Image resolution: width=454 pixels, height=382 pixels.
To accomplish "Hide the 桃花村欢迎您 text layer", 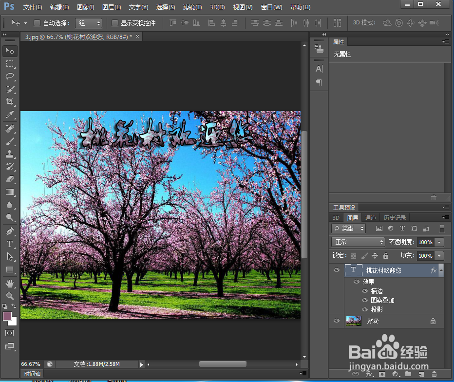I will click(x=337, y=270).
